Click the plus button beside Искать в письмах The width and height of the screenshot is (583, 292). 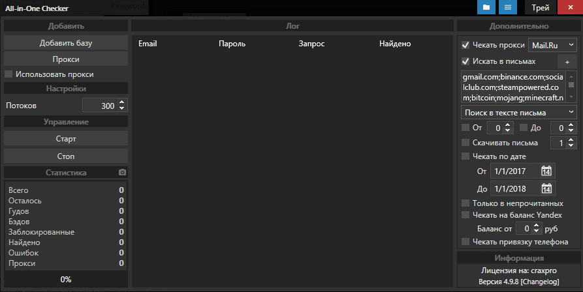pyautogui.click(x=567, y=62)
